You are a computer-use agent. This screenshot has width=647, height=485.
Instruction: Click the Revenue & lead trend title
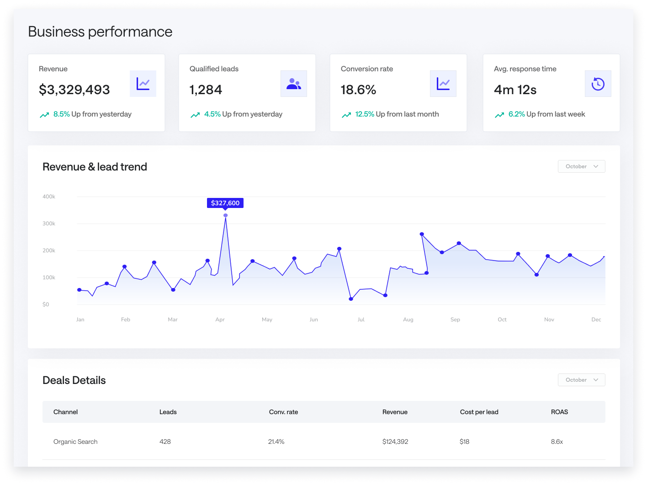95,167
